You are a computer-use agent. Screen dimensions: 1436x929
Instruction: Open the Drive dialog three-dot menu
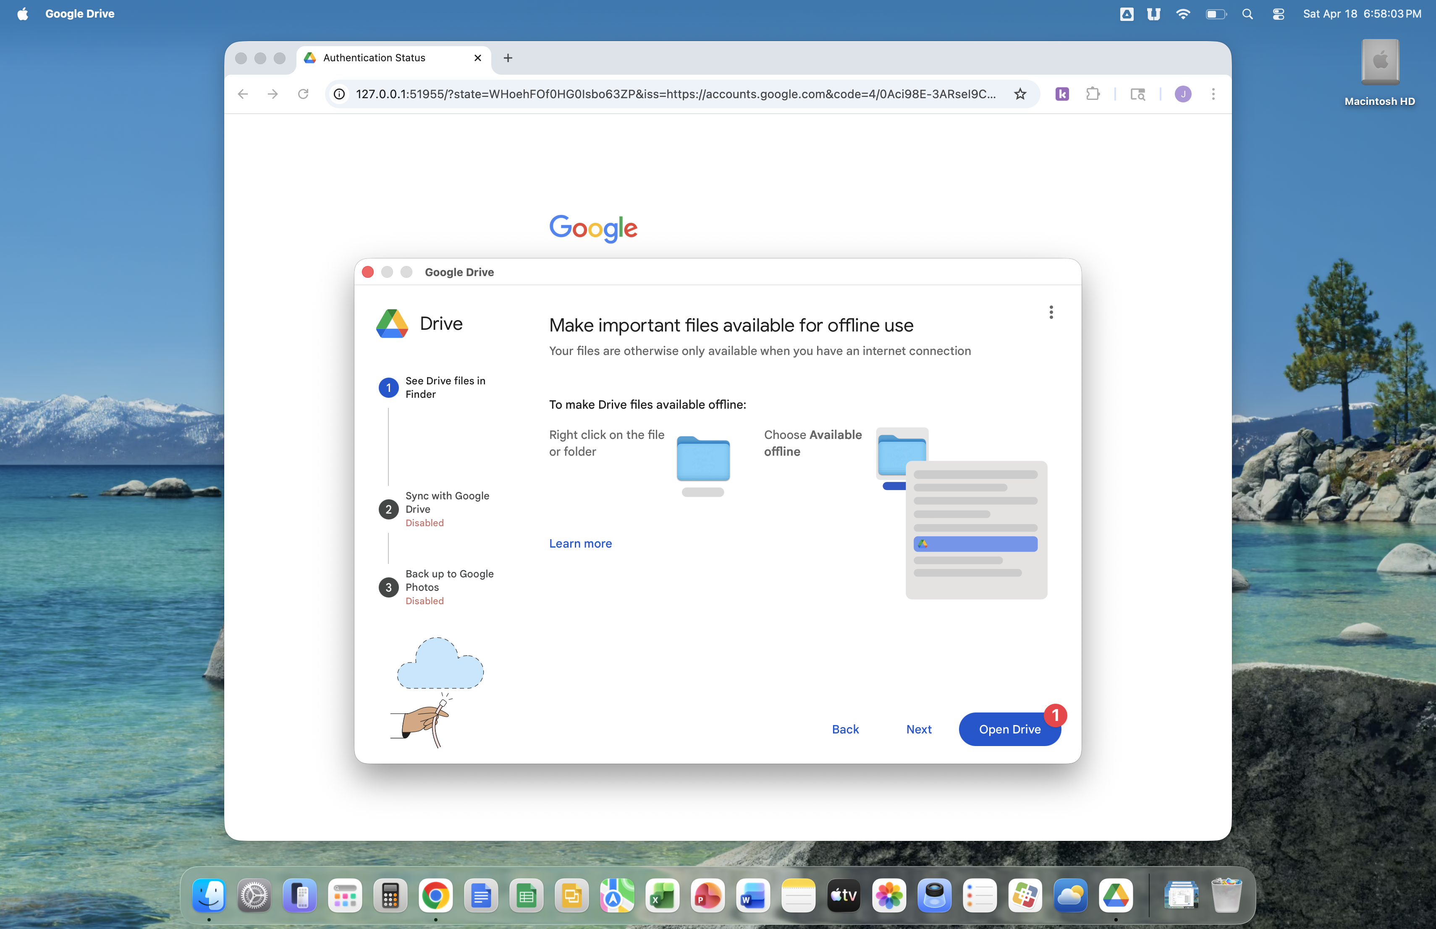point(1051,312)
